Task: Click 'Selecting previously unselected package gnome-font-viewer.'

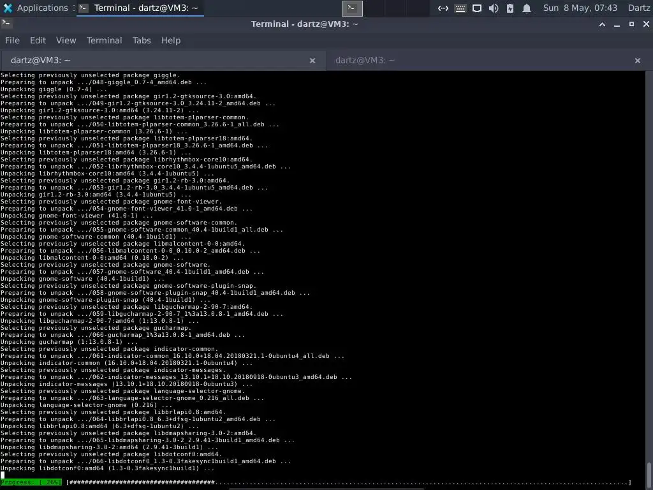Action: (x=111, y=202)
